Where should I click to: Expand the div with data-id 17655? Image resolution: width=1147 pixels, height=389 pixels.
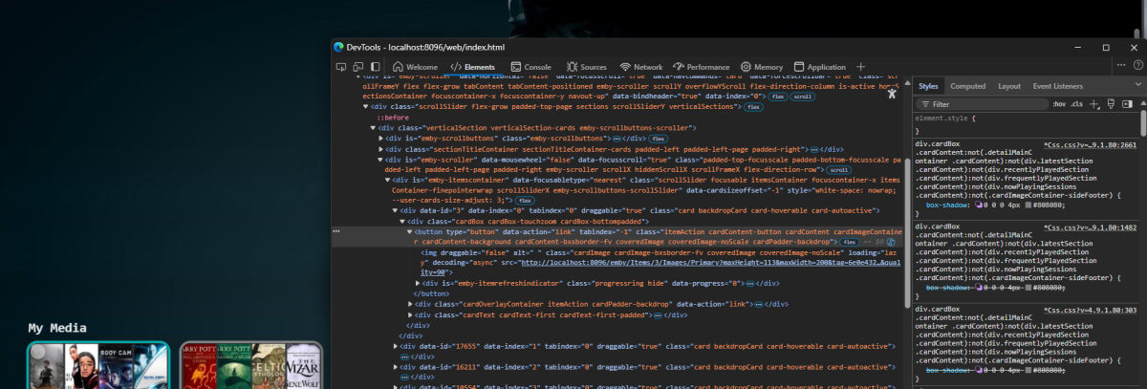pos(397,346)
